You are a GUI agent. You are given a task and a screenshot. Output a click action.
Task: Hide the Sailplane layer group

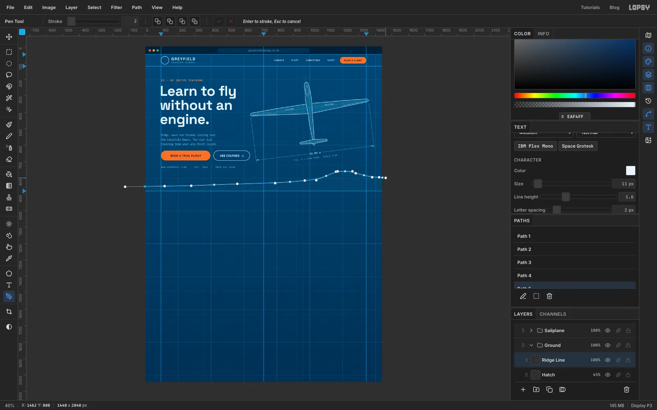click(608, 330)
